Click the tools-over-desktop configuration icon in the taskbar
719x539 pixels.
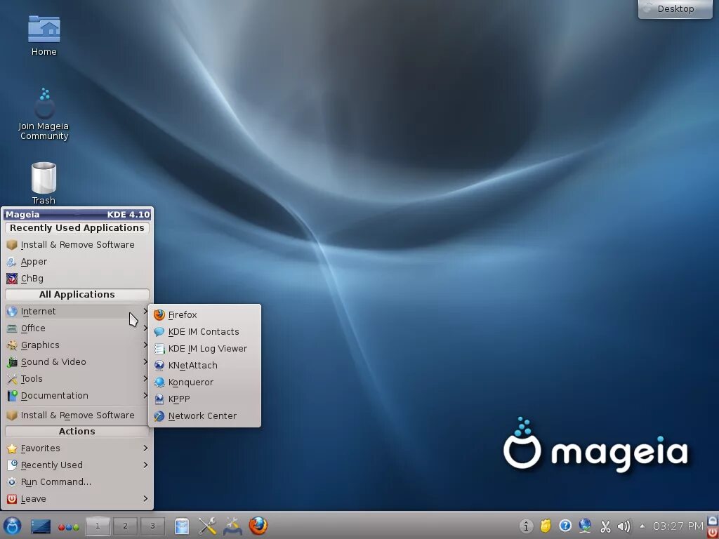(x=232, y=526)
